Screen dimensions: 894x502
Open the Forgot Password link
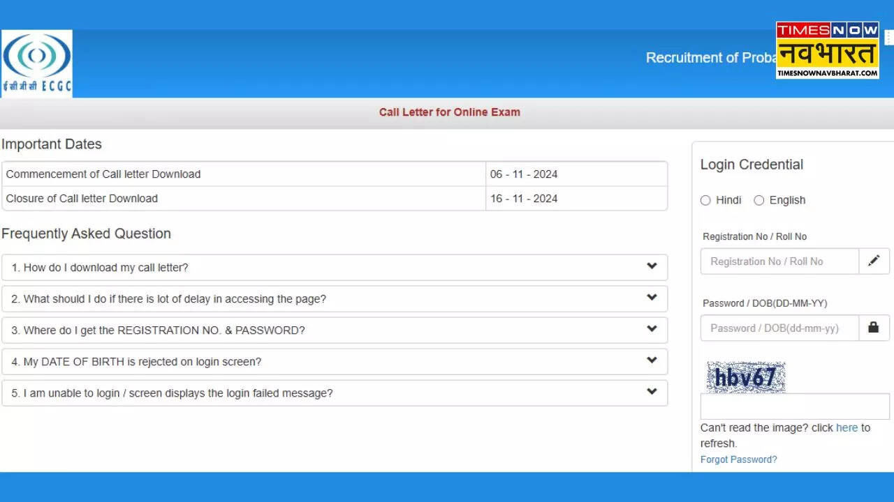[738, 459]
